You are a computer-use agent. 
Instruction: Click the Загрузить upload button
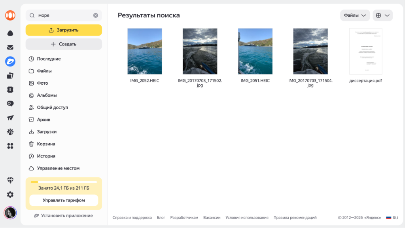pyautogui.click(x=64, y=30)
